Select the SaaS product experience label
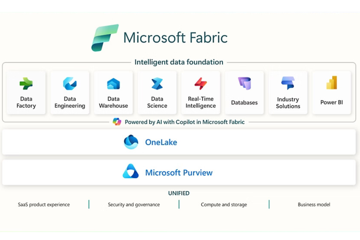The image size is (360, 240). (44, 205)
